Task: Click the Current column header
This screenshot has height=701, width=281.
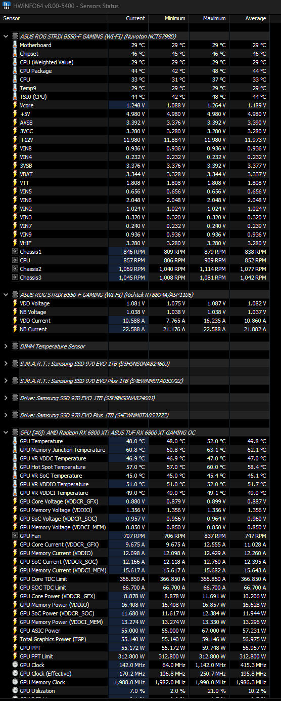Action: tap(128, 18)
